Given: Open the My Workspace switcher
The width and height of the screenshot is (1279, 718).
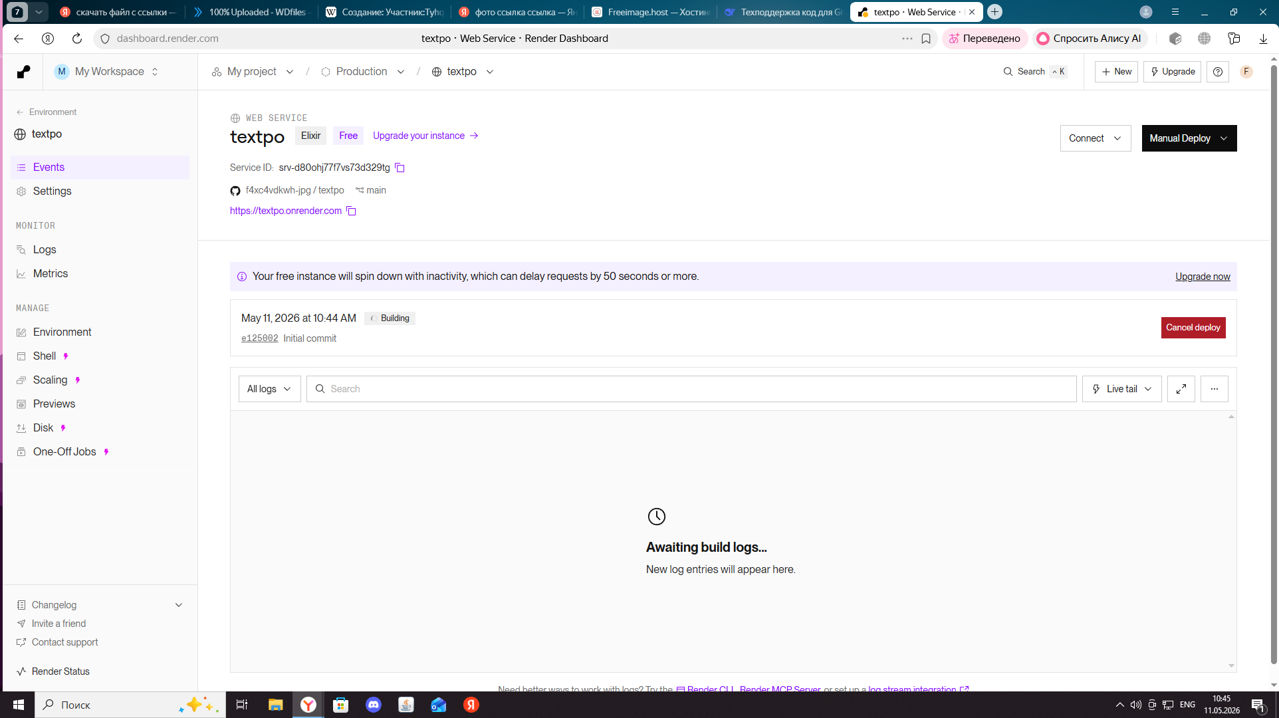Looking at the screenshot, I should pyautogui.click(x=108, y=72).
